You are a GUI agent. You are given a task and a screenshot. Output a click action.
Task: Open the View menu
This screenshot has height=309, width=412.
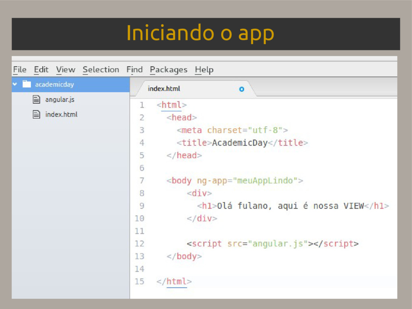(66, 70)
